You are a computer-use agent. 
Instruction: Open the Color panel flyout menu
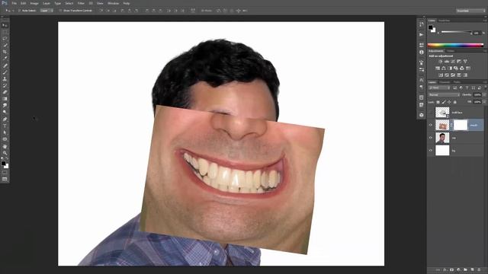pyautogui.click(x=485, y=21)
